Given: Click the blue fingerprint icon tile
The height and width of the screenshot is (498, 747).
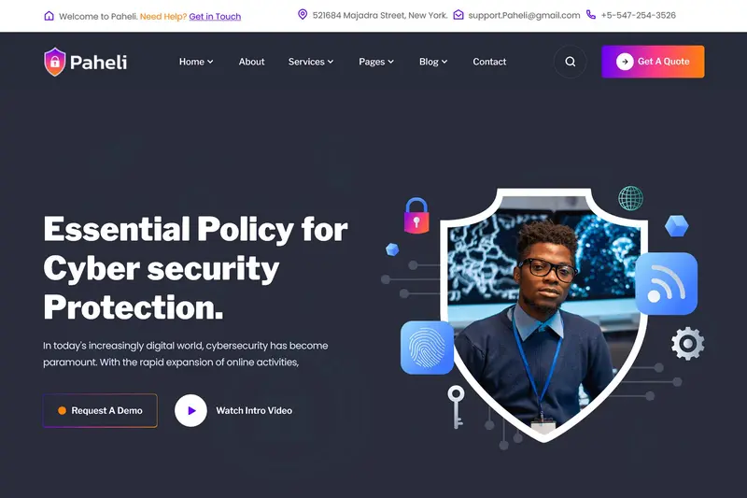Looking at the screenshot, I should coord(428,348).
